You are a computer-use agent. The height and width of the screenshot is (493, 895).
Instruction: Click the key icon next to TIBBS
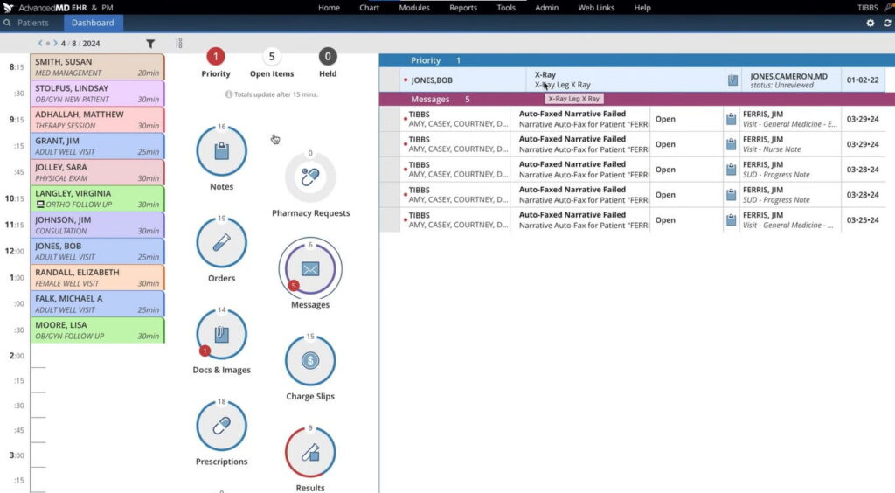(888, 7)
